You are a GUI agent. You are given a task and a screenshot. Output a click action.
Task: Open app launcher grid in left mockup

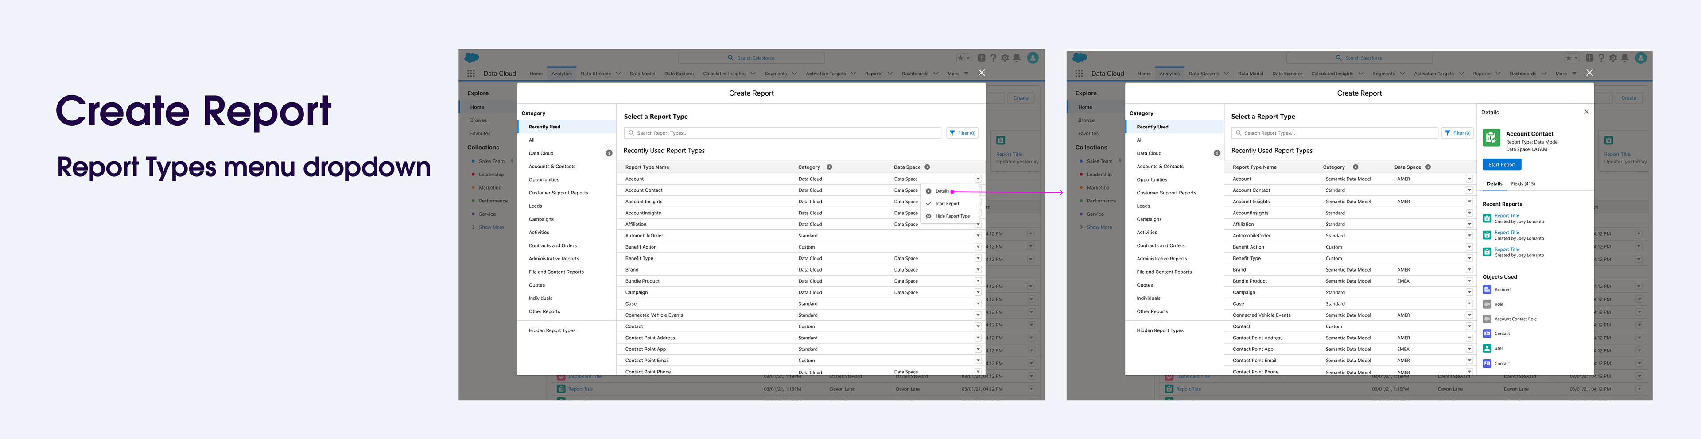click(x=471, y=73)
